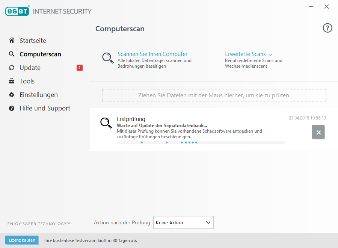Click the Einstellungen gear icon

(x=12, y=95)
